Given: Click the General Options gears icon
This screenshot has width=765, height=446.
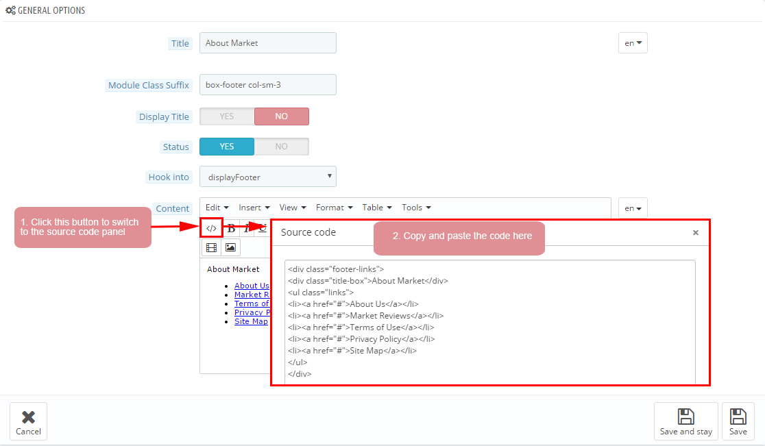Looking at the screenshot, I should (x=10, y=10).
